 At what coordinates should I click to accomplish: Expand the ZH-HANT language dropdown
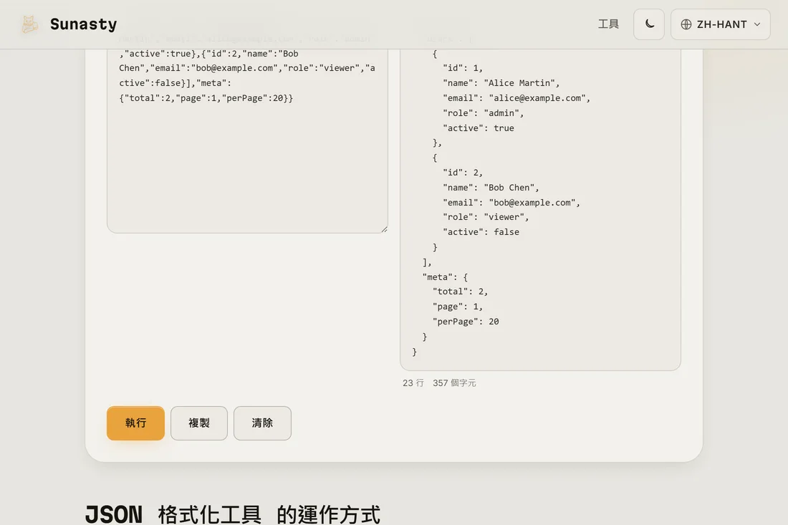(720, 24)
